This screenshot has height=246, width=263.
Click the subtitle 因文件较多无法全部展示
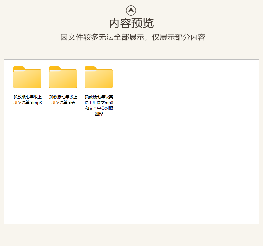103,37
